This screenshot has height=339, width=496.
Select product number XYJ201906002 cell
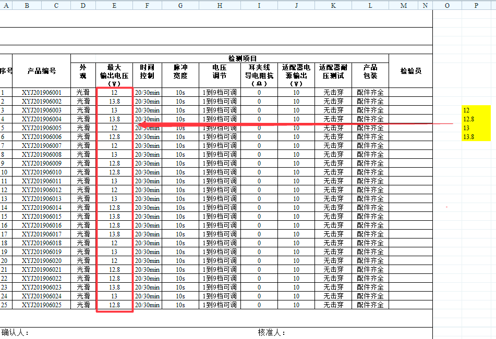(x=41, y=102)
